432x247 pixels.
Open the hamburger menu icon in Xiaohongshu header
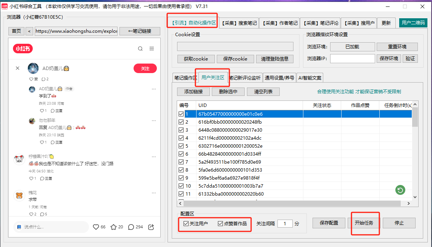coord(152,49)
